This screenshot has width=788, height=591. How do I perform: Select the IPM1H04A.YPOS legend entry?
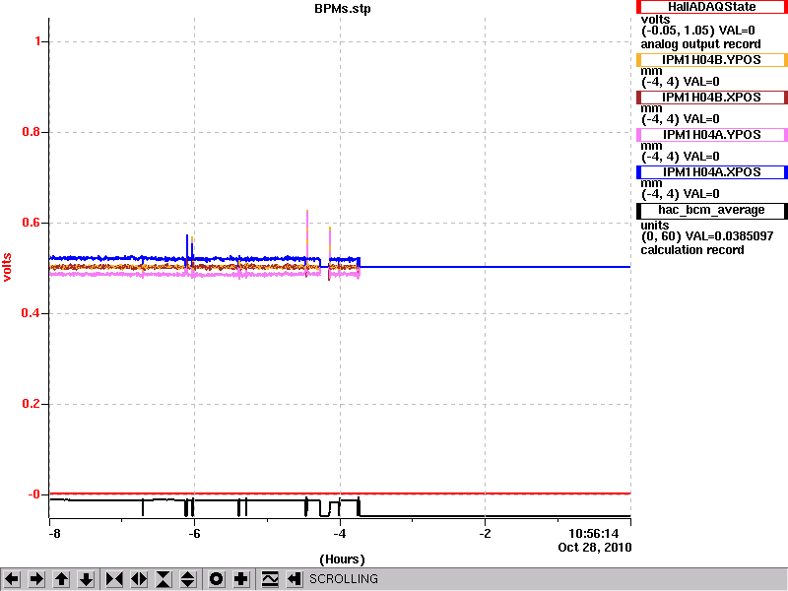711,135
